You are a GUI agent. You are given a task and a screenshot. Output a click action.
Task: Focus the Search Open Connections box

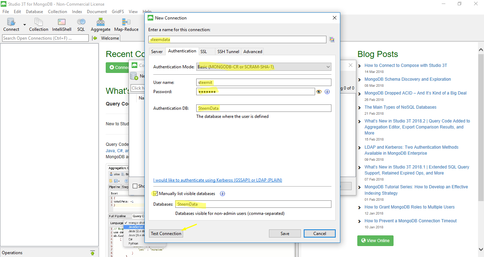tap(45, 38)
